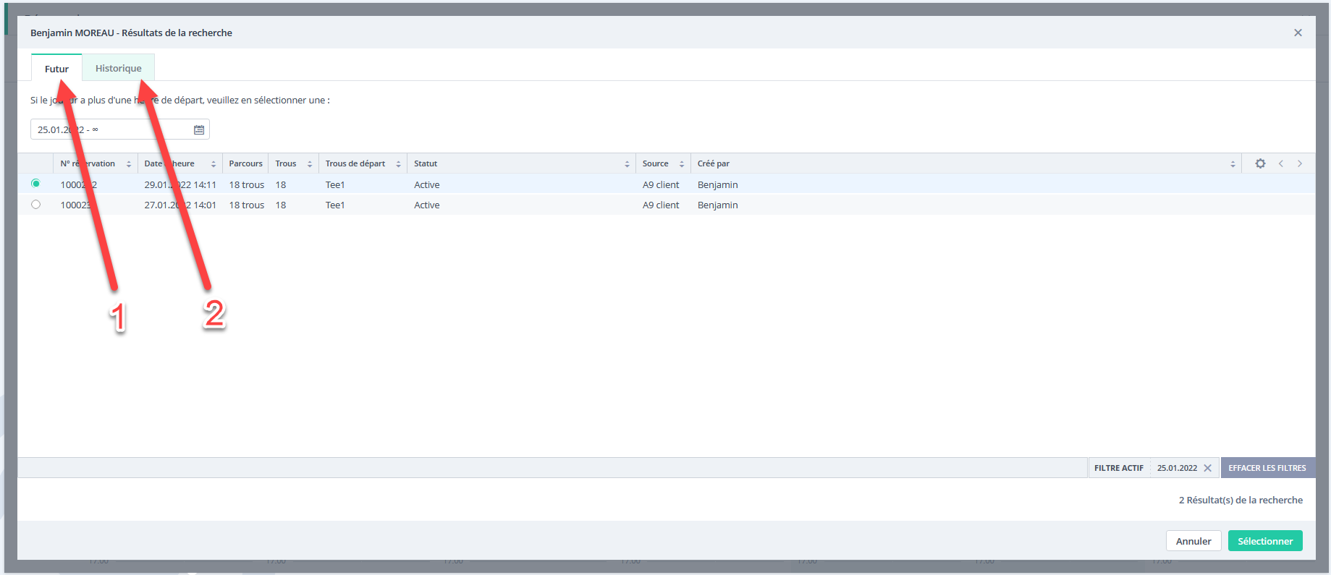This screenshot has height=575, width=1331.
Task: Click A9 client in 29.01.2022 row
Action: pos(661,184)
